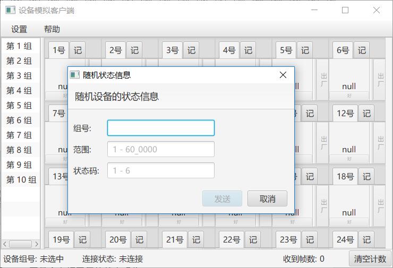
Task: Click the 范围 input field
Action: pos(161,149)
